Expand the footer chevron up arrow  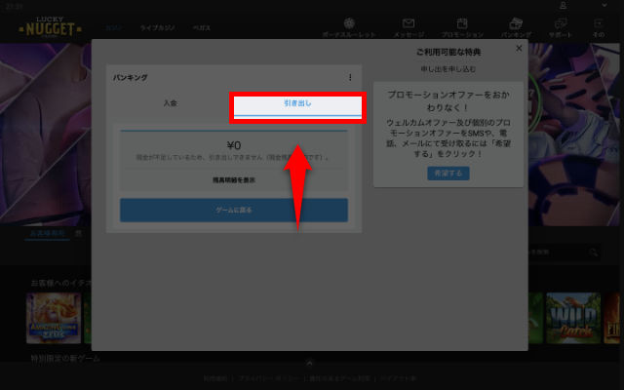pyautogui.click(x=309, y=363)
